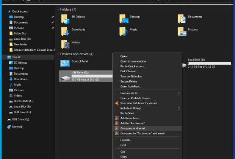This screenshot has width=235, height=159.
Task: Click the Local Disk (E:) drive icon in main pane
Action: coord(185,65)
